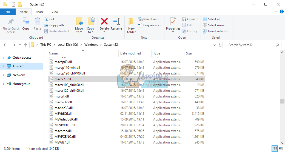Click the Copy path button

[x=54, y=25]
